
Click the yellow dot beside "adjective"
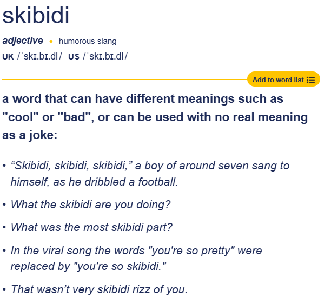pyautogui.click(x=51, y=41)
